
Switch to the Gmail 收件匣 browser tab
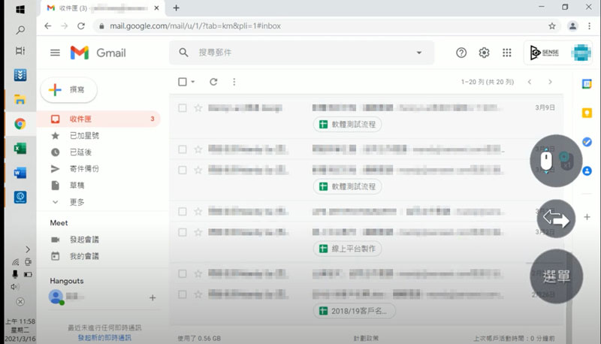point(103,8)
